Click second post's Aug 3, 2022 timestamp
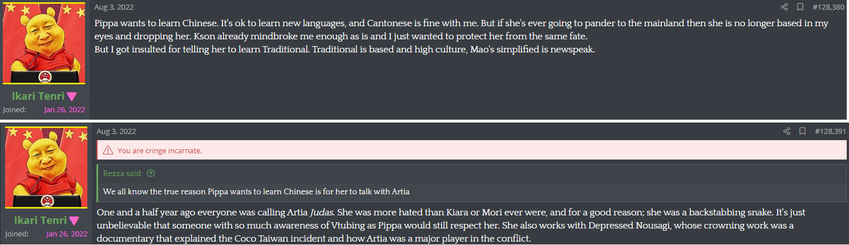Screen dimensions: 849x245 point(116,131)
